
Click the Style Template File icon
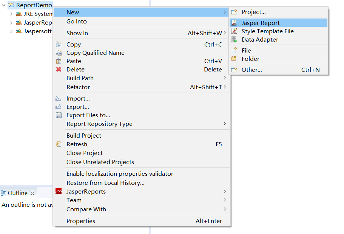234,31
